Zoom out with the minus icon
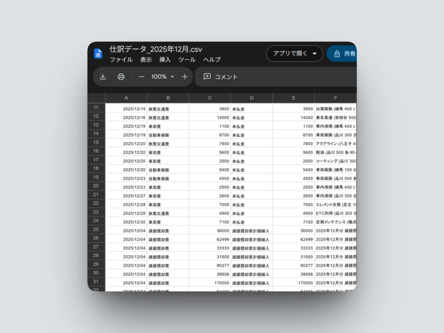 [141, 77]
